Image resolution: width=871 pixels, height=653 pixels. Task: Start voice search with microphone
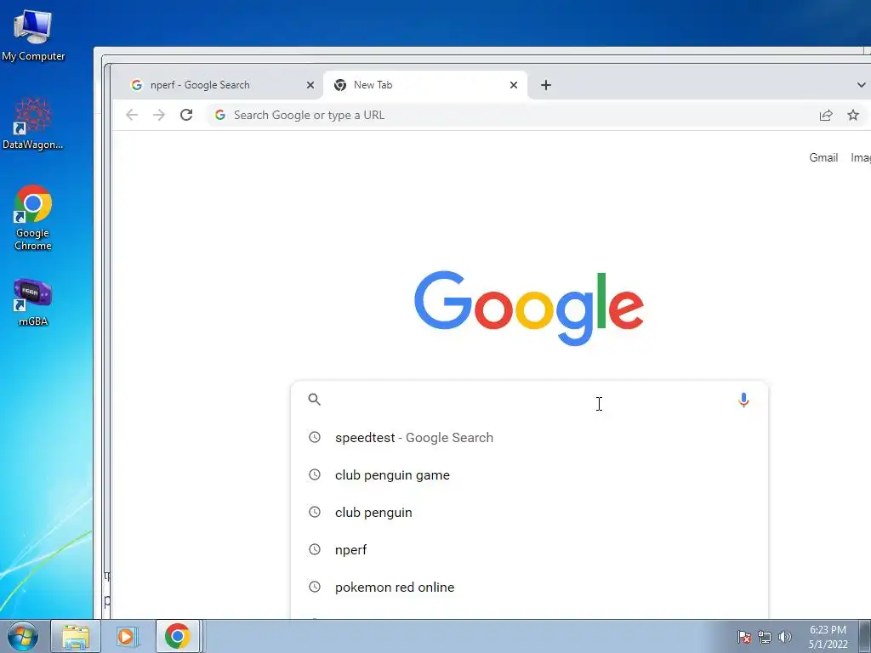[743, 400]
